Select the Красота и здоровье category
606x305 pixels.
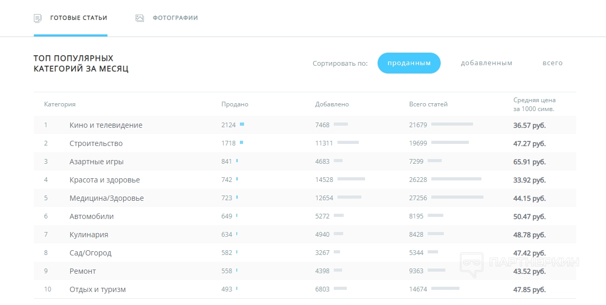[x=105, y=180]
